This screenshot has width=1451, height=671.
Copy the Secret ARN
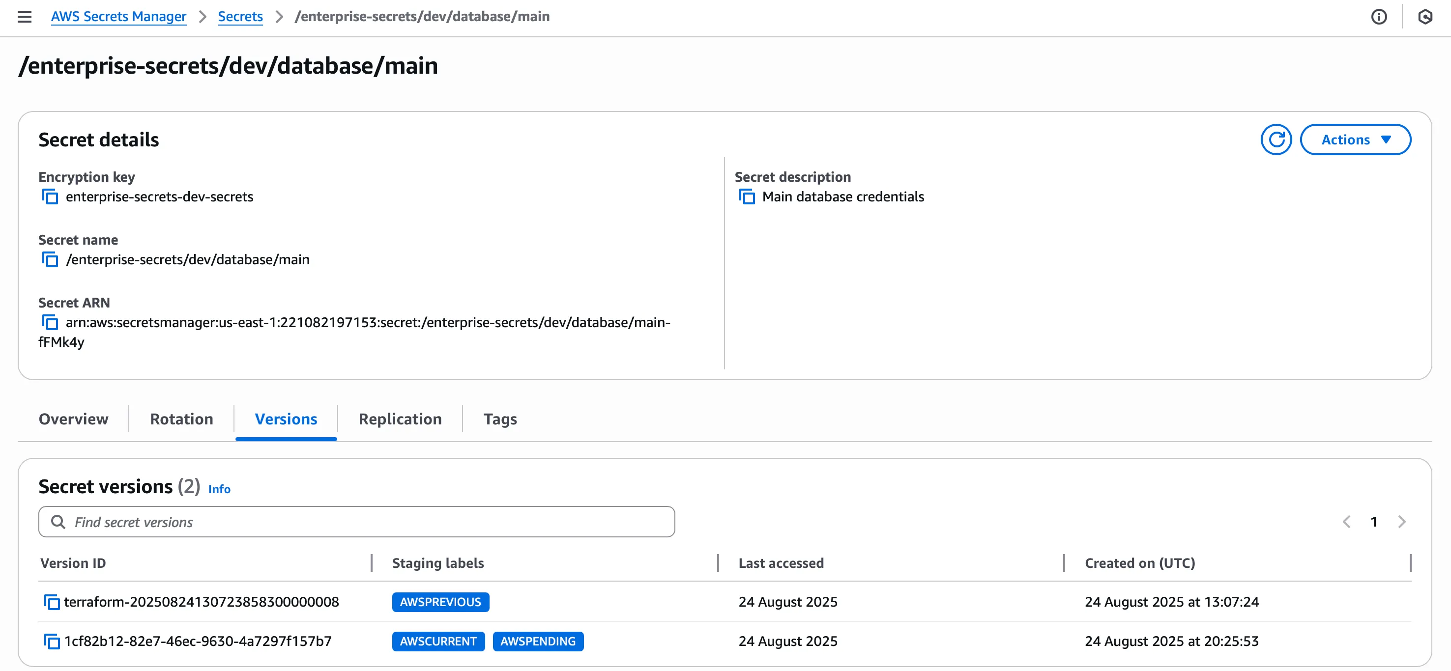pyautogui.click(x=50, y=323)
